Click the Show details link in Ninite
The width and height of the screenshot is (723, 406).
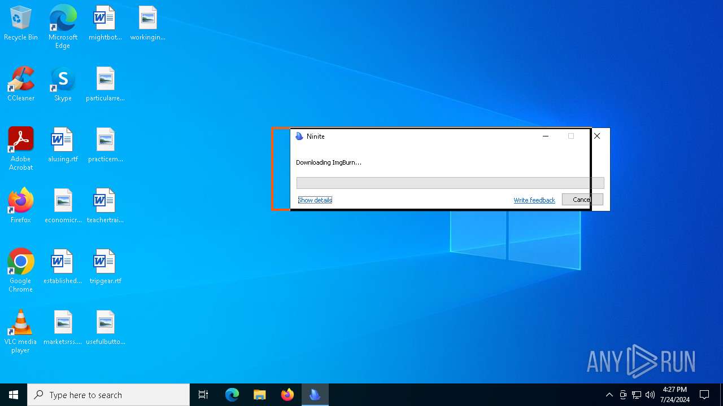click(x=315, y=200)
